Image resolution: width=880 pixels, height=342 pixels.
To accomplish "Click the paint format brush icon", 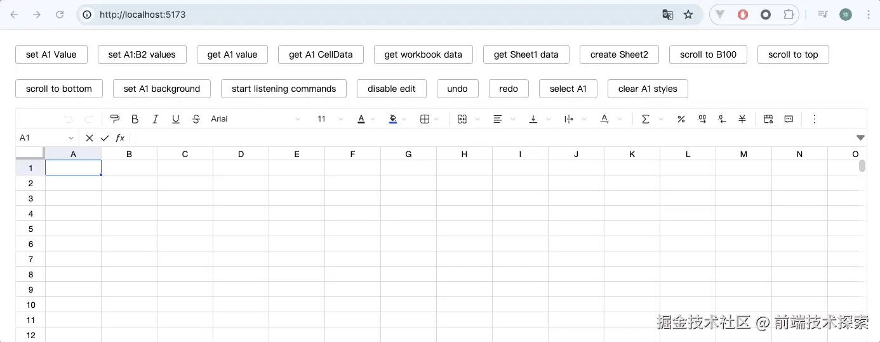I will point(115,119).
